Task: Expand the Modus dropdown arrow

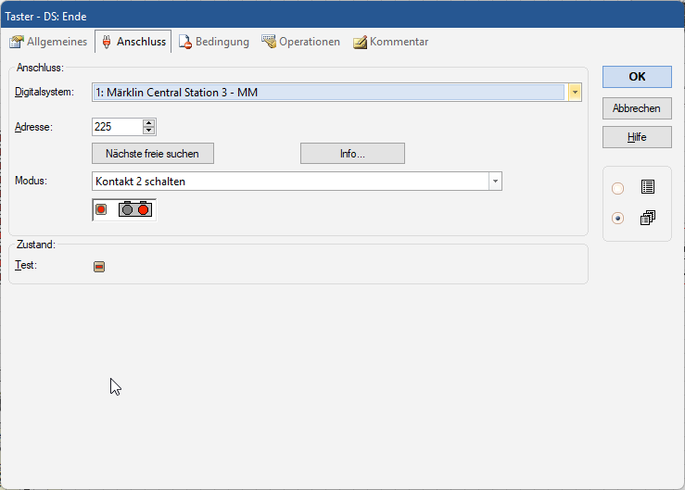Action: pyautogui.click(x=495, y=182)
